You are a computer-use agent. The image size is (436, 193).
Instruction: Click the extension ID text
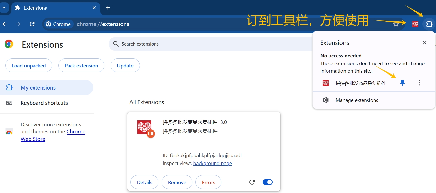pyautogui.click(x=202, y=155)
